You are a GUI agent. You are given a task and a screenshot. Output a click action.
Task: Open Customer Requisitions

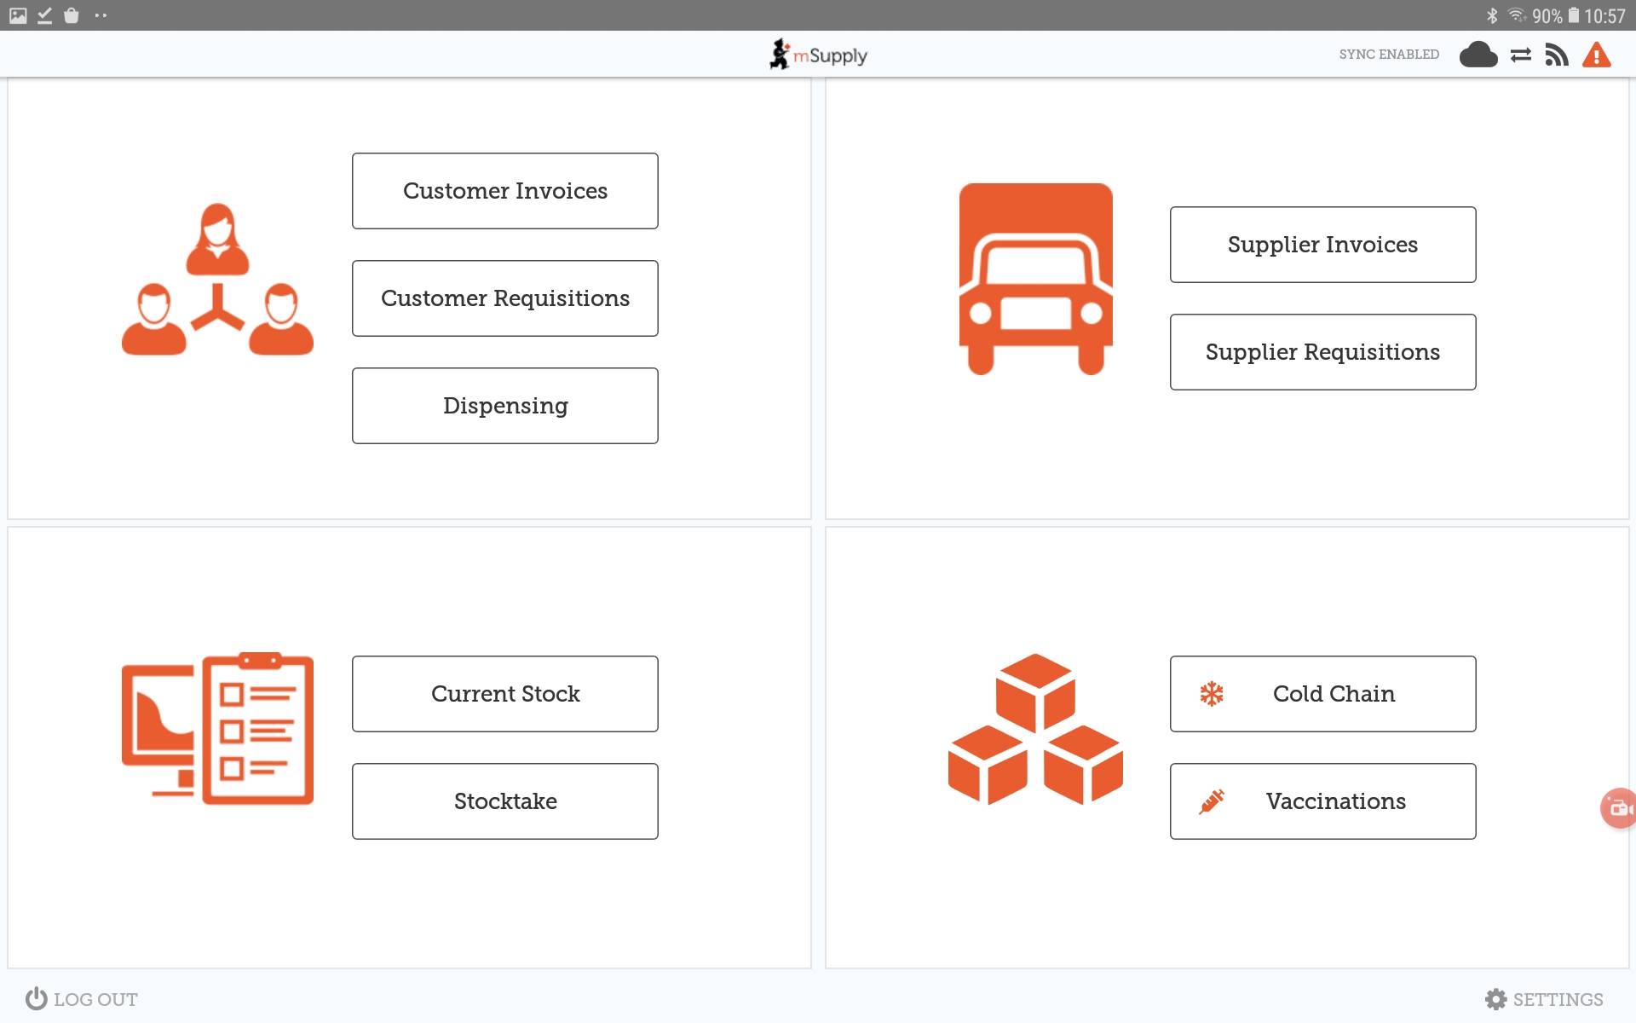(504, 298)
